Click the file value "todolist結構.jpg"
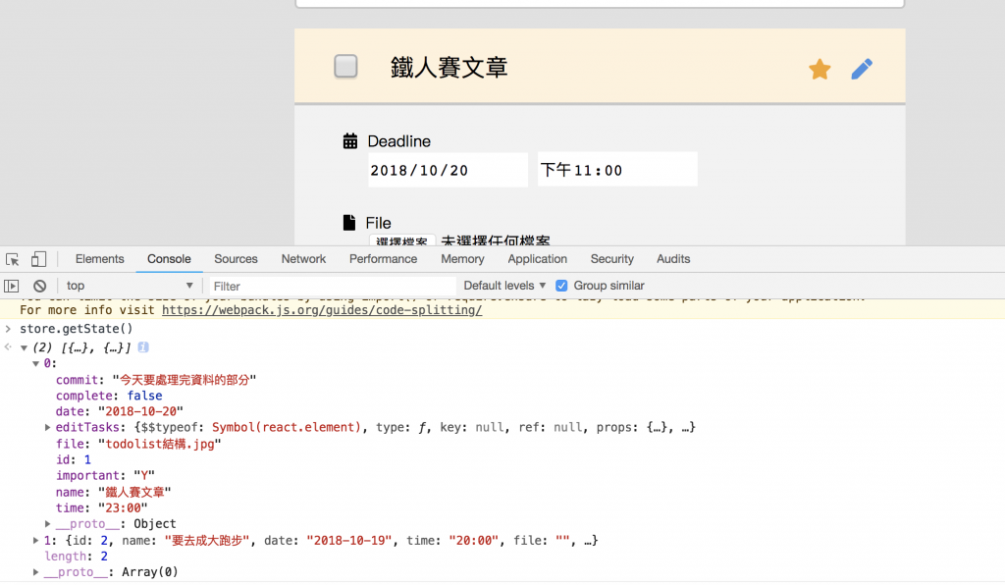This screenshot has height=585, width=1005. (160, 444)
